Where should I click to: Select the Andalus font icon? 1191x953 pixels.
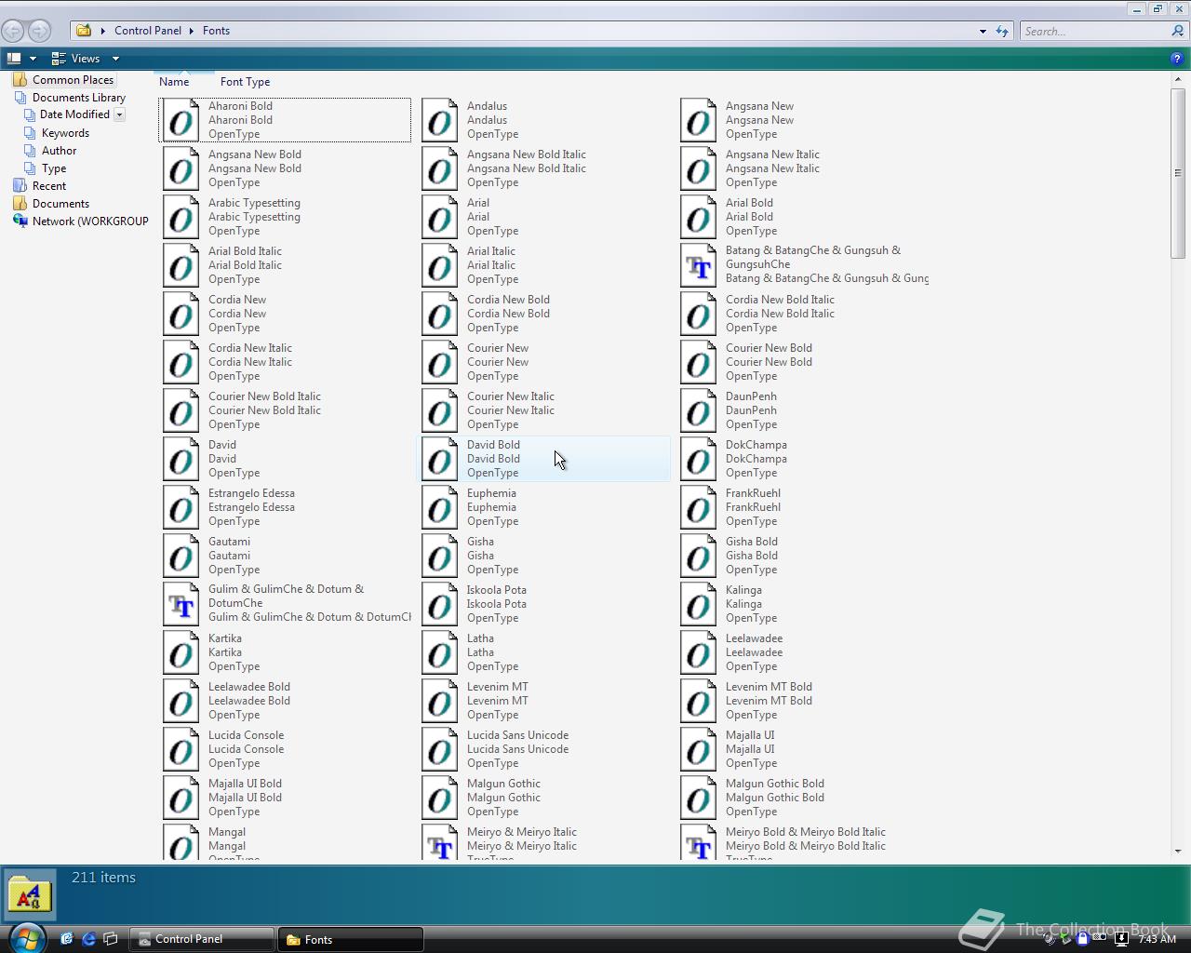[440, 120]
